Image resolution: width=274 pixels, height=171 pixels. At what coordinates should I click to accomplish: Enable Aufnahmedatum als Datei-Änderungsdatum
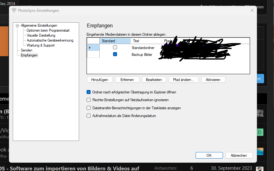point(89,116)
